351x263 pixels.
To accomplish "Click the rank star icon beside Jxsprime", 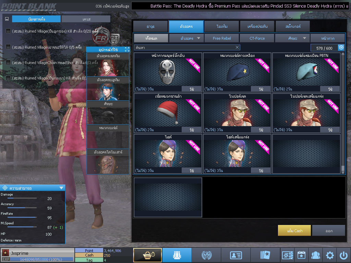I will pyautogui.click(x=5, y=253).
